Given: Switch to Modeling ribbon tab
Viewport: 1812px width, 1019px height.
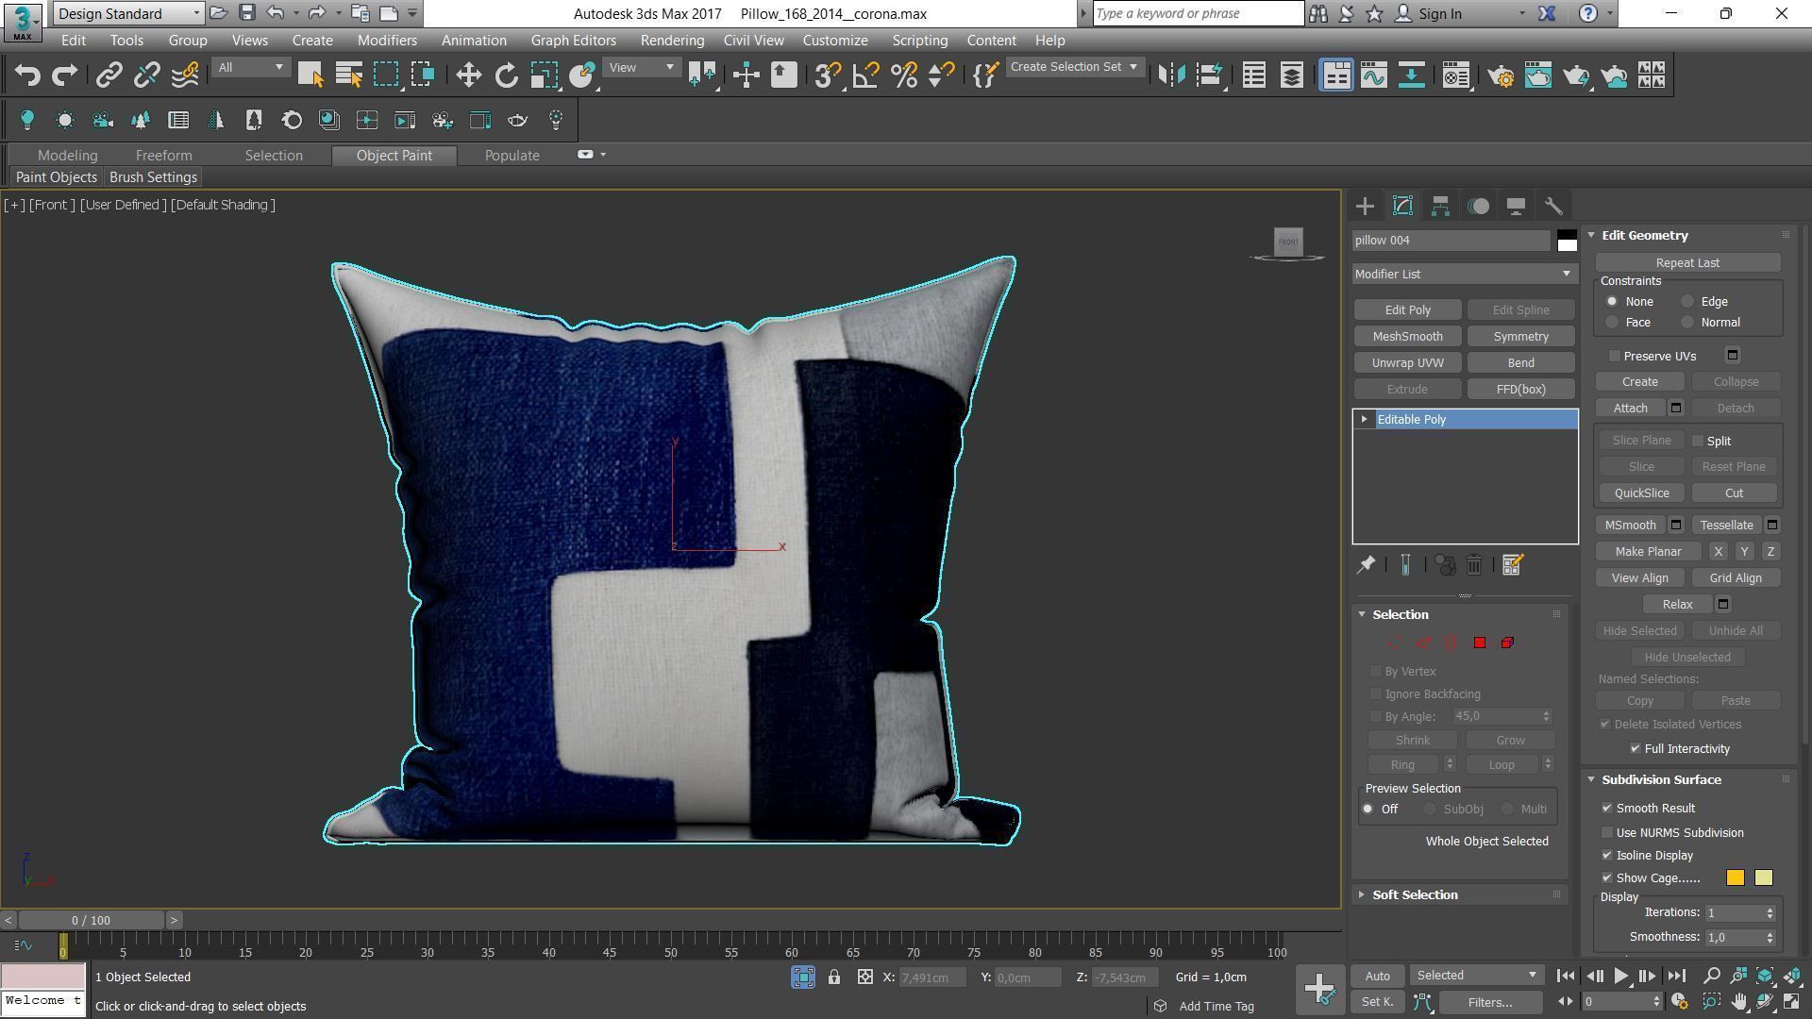Looking at the screenshot, I should click(x=67, y=156).
